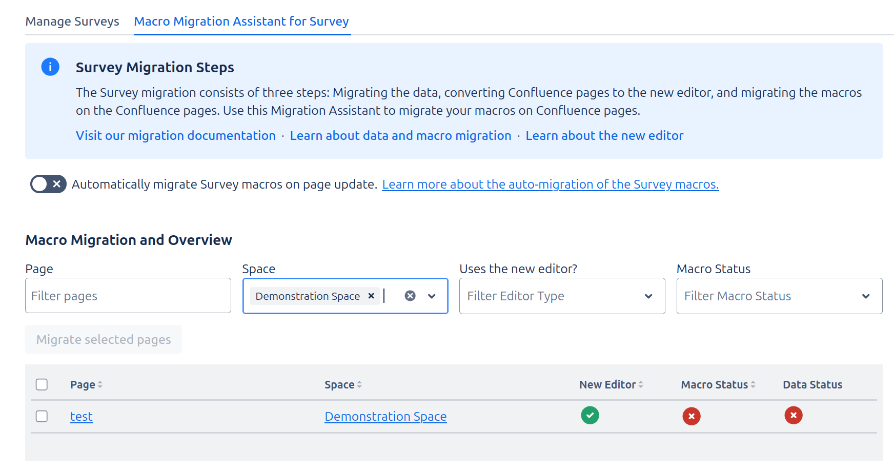This screenshot has width=894, height=472.
Task: Open Visit our migration documentation link
Action: (x=176, y=135)
